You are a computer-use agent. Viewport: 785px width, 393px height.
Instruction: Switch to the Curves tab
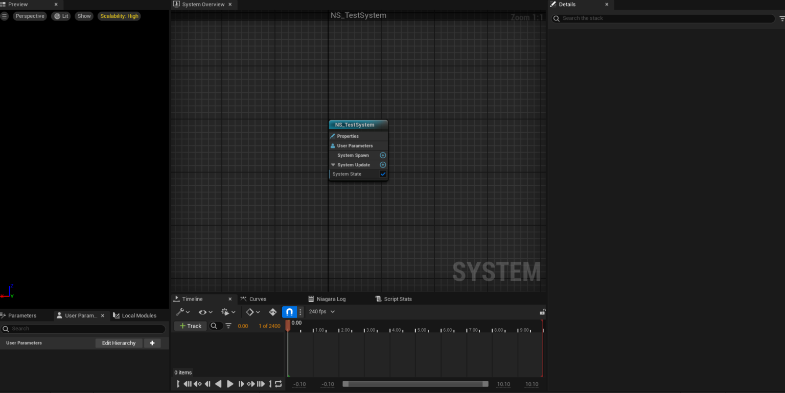pos(257,299)
